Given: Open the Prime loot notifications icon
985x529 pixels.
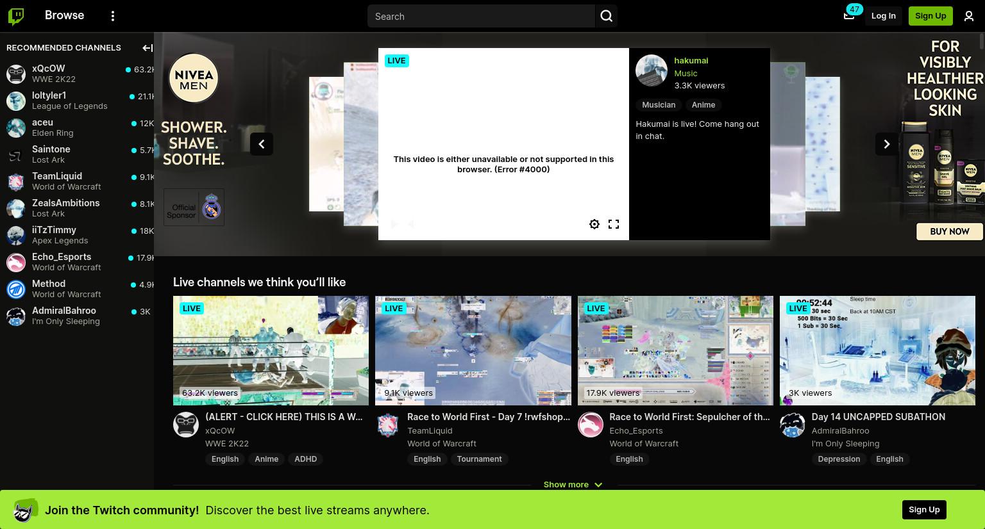Looking at the screenshot, I should (849, 16).
